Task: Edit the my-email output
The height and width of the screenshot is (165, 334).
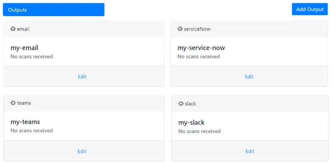Action: [x=82, y=77]
